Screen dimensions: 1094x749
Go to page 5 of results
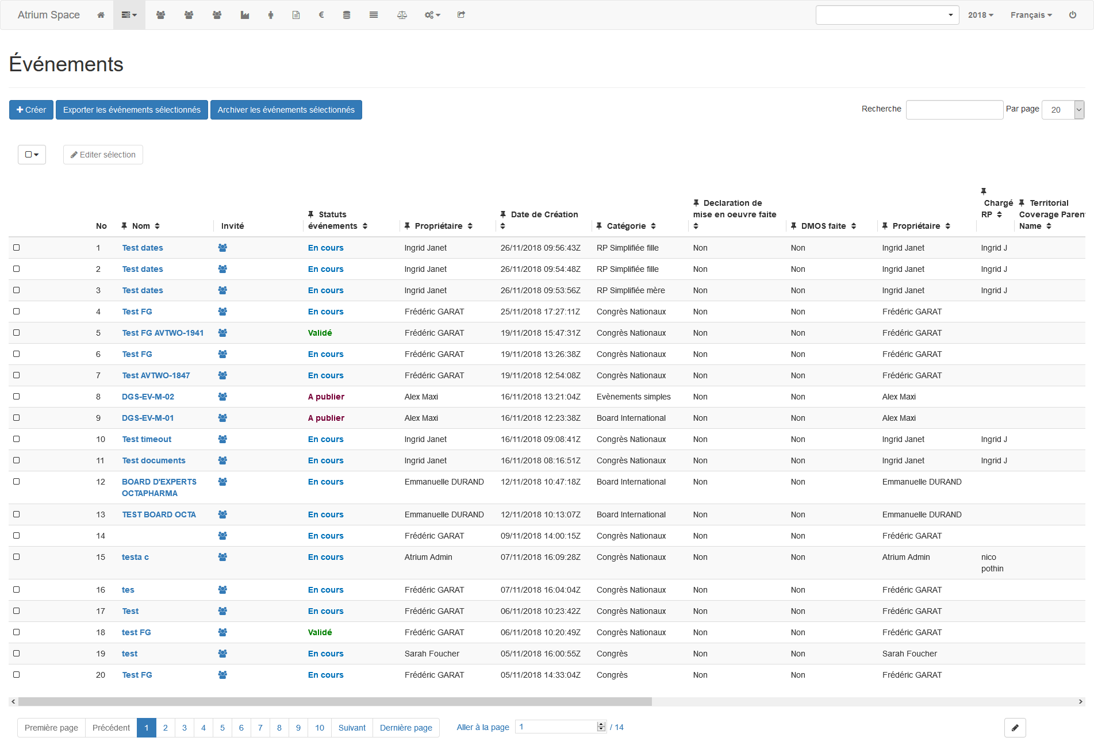point(222,728)
